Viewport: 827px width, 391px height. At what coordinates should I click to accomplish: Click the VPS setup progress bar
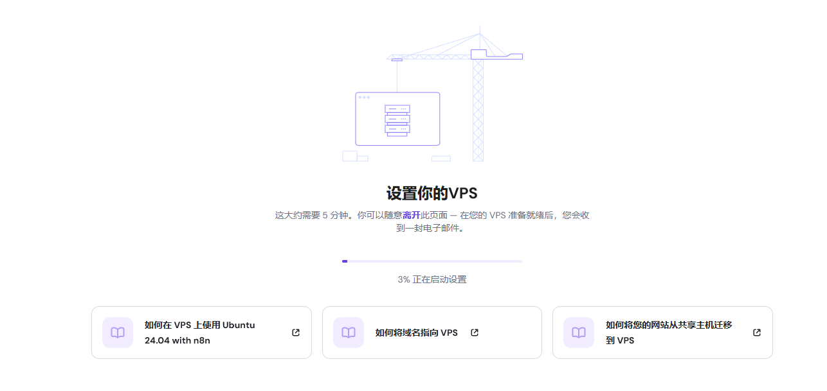[432, 261]
